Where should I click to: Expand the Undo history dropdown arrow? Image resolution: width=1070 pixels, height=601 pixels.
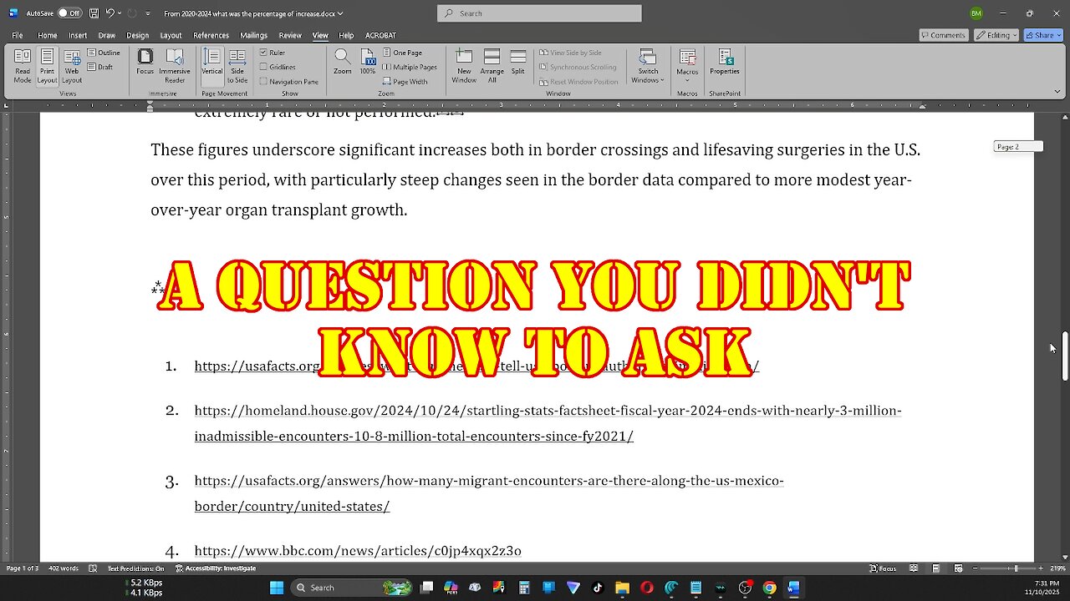120,13
